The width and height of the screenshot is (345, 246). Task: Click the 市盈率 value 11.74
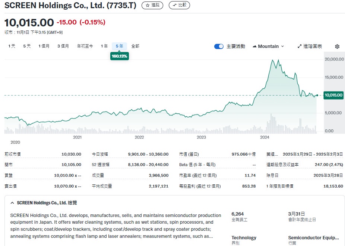(250, 175)
